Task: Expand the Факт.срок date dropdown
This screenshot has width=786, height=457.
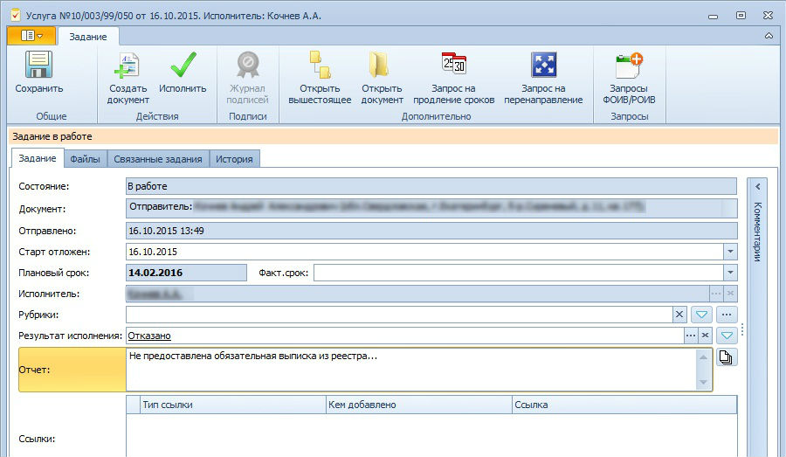Action: tap(730, 273)
